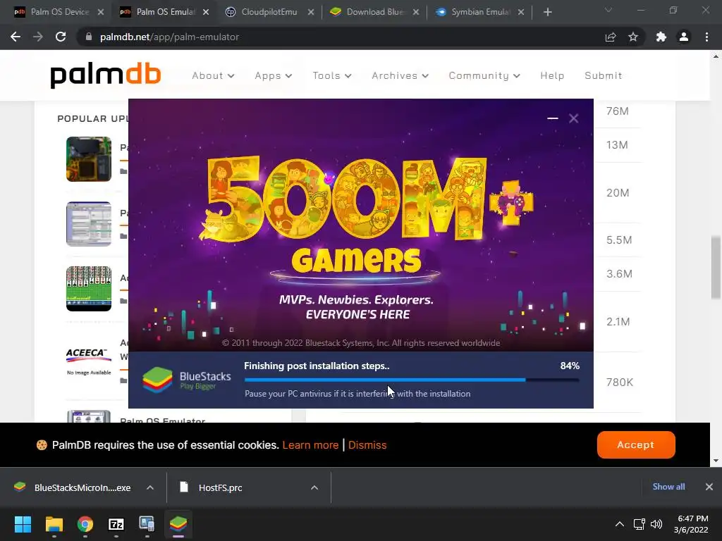Click the address bar URL field
Screen dimensions: 722x541
341,37
